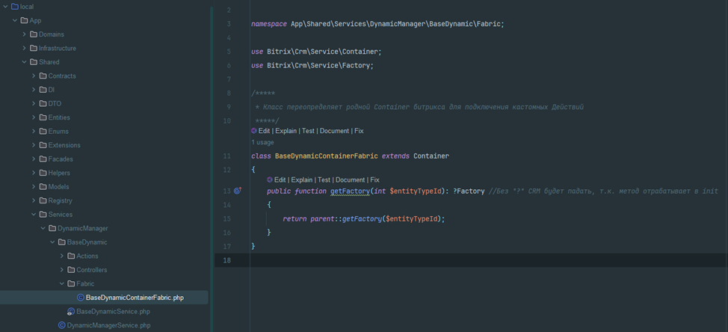Expand the Actions folder chevron
The image size is (728, 332).
[62, 256]
